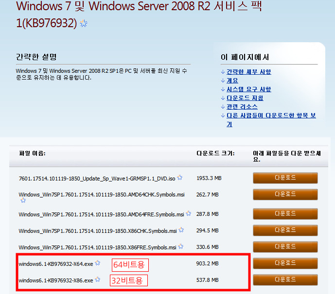Click star icon beside X86CHK.Symbols.msi
Viewport: 335px width, 294px height.
[181, 230]
